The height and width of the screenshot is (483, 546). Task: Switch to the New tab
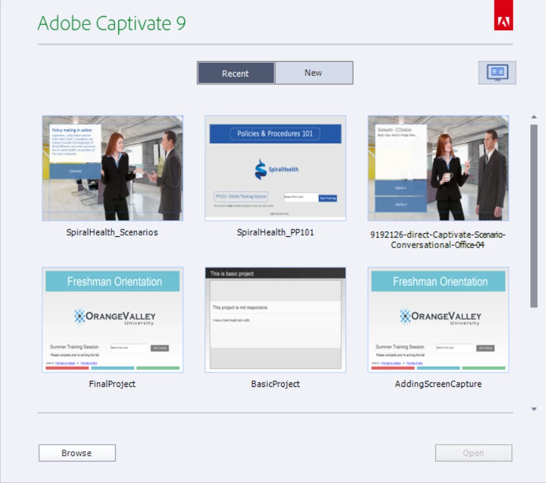314,73
